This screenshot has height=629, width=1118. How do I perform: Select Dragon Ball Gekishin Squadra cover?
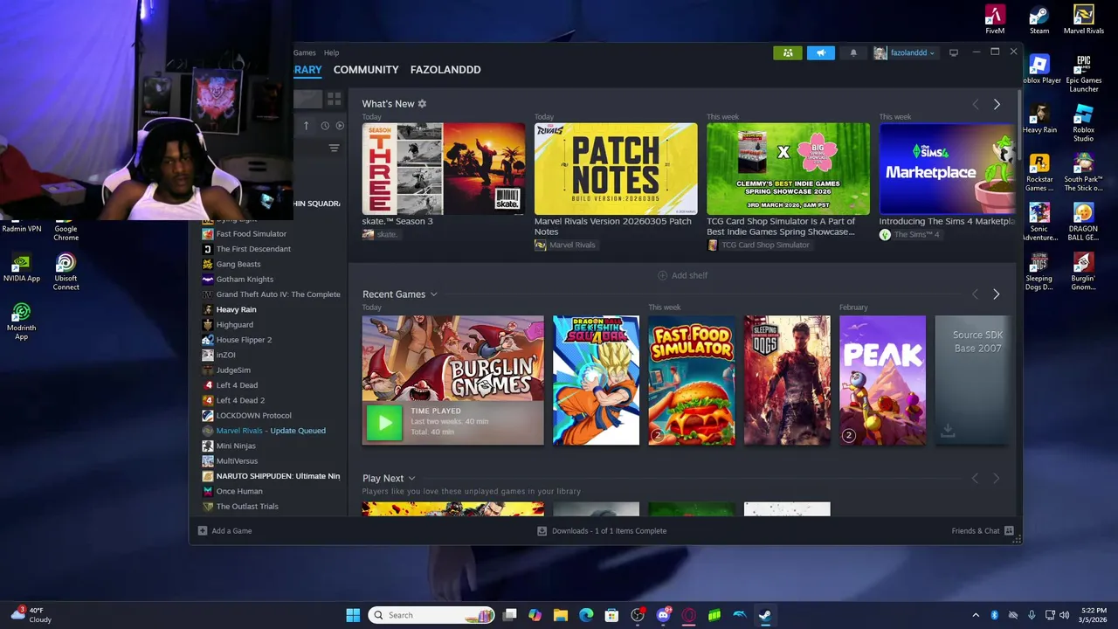pos(596,380)
